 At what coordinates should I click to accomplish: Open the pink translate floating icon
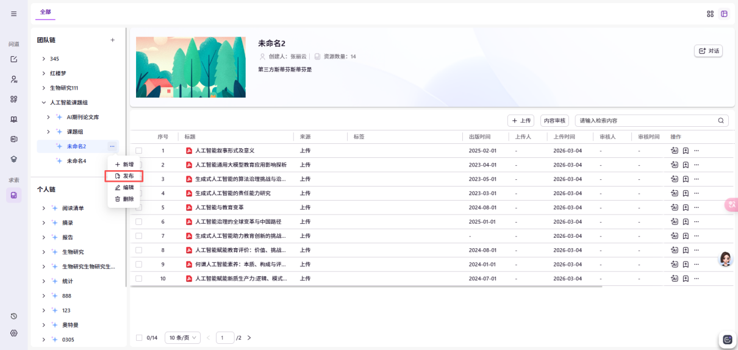coord(731,205)
